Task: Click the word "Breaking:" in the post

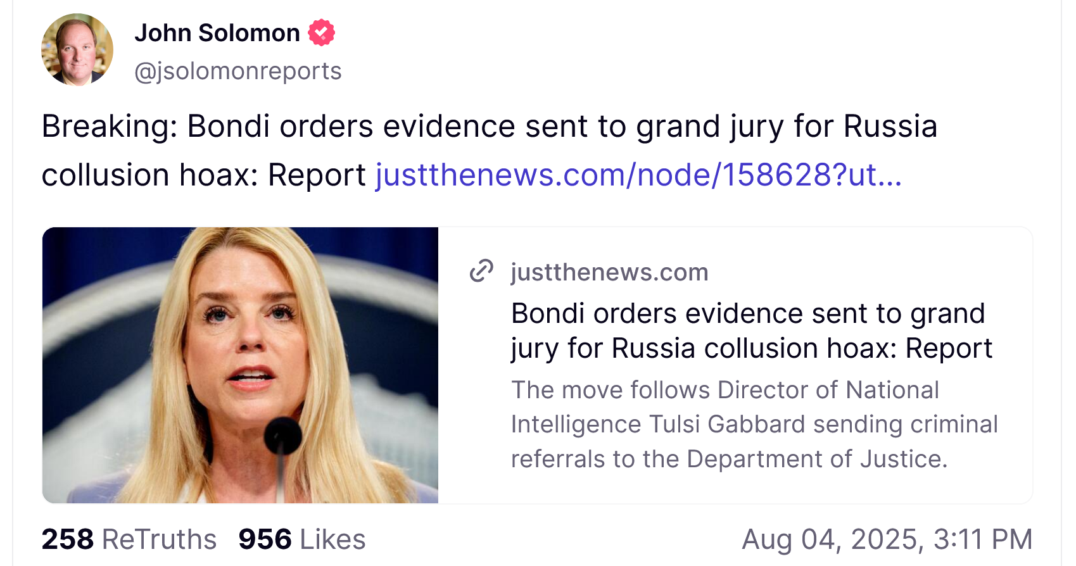Action: pos(110,126)
